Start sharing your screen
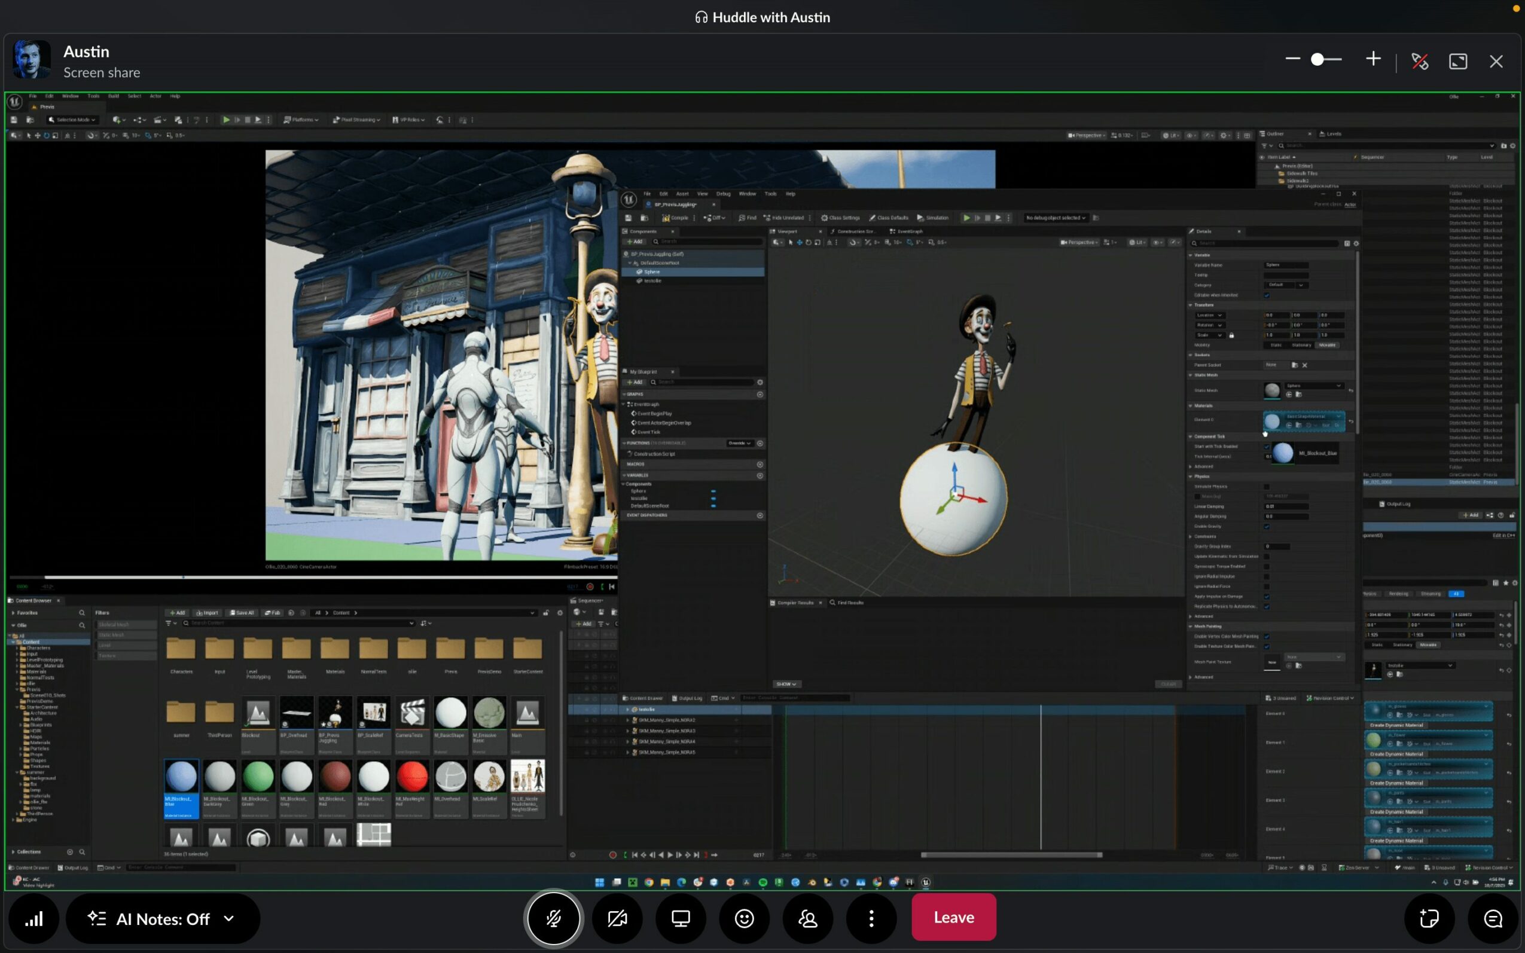The height and width of the screenshot is (953, 1525). [681, 918]
